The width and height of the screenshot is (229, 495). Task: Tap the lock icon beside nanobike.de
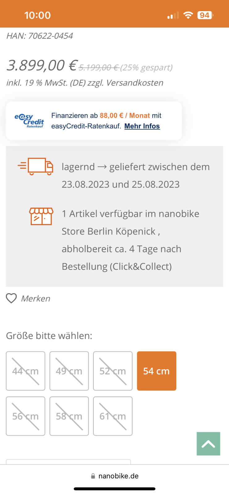[x=93, y=476]
